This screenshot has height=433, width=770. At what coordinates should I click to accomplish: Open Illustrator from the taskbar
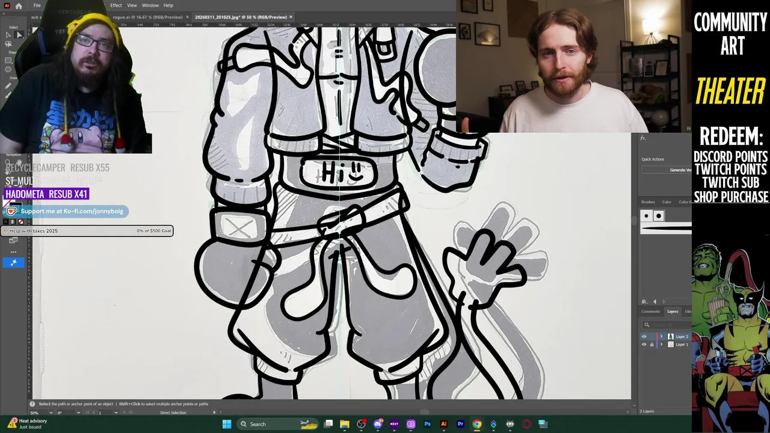coord(444,424)
